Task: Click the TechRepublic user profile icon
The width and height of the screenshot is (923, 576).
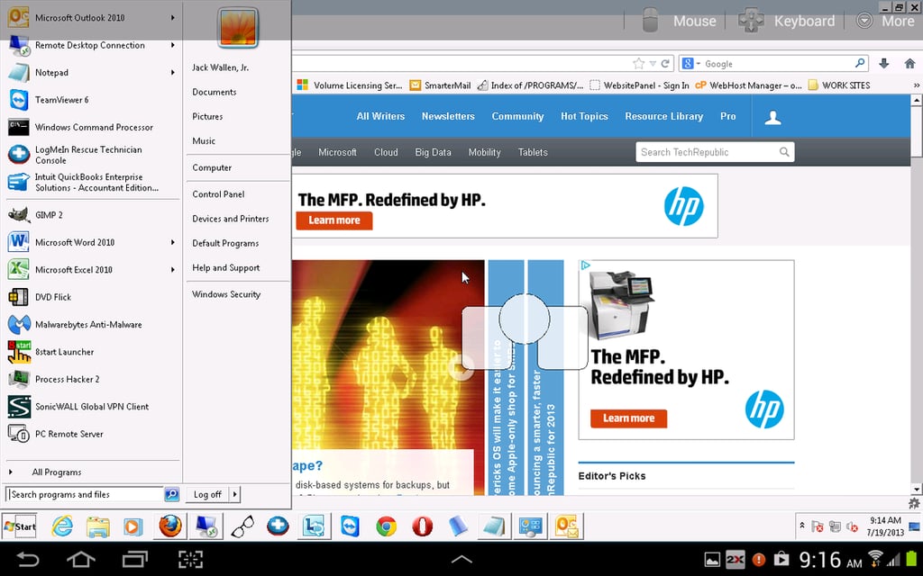Action: pyautogui.click(x=772, y=117)
